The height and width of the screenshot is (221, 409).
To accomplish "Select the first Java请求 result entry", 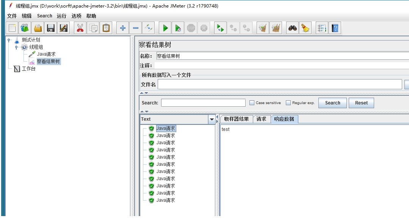I will click(166, 128).
